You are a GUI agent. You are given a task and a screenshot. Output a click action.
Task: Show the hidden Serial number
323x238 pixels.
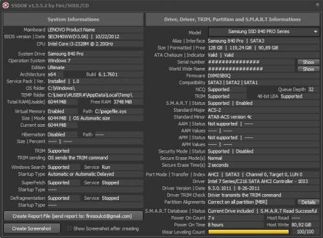coord(308,62)
